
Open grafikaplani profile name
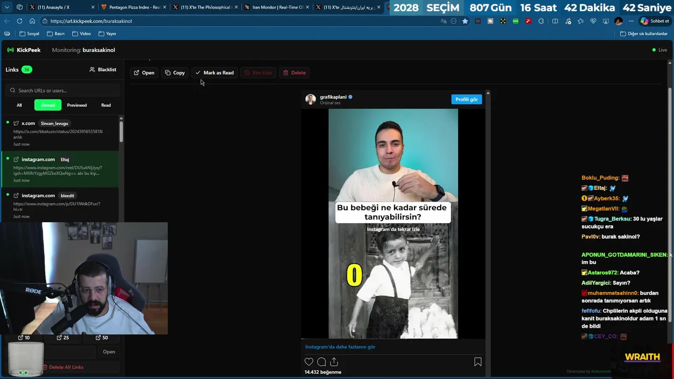333,97
